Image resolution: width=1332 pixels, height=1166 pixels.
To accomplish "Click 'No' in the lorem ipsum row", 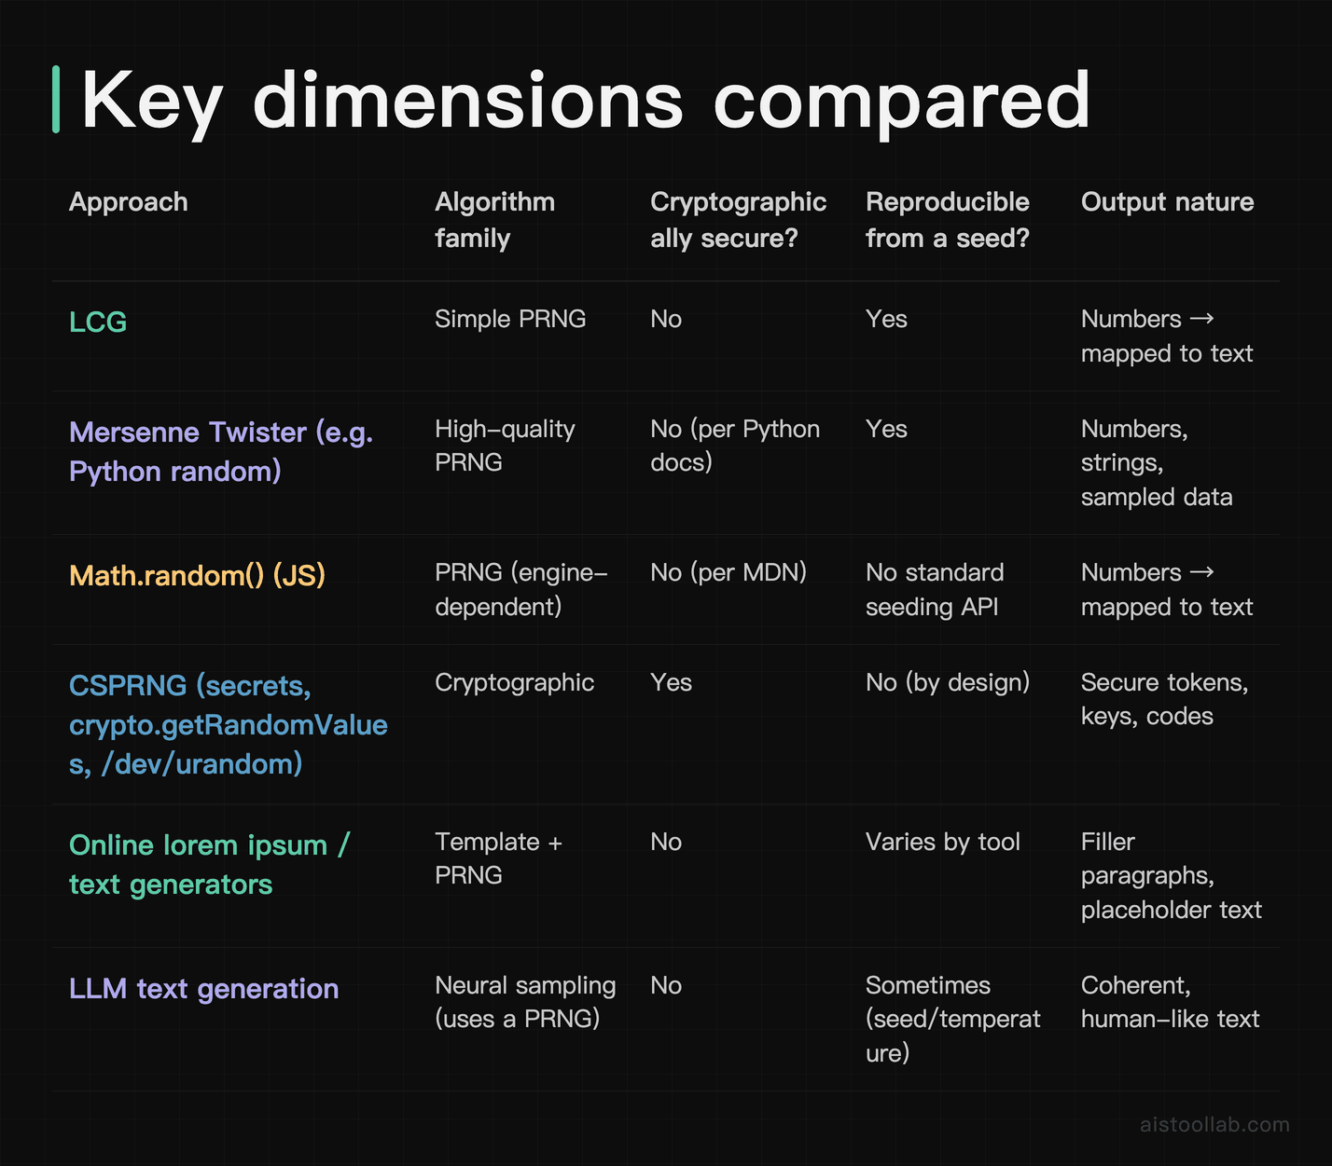I will [666, 842].
